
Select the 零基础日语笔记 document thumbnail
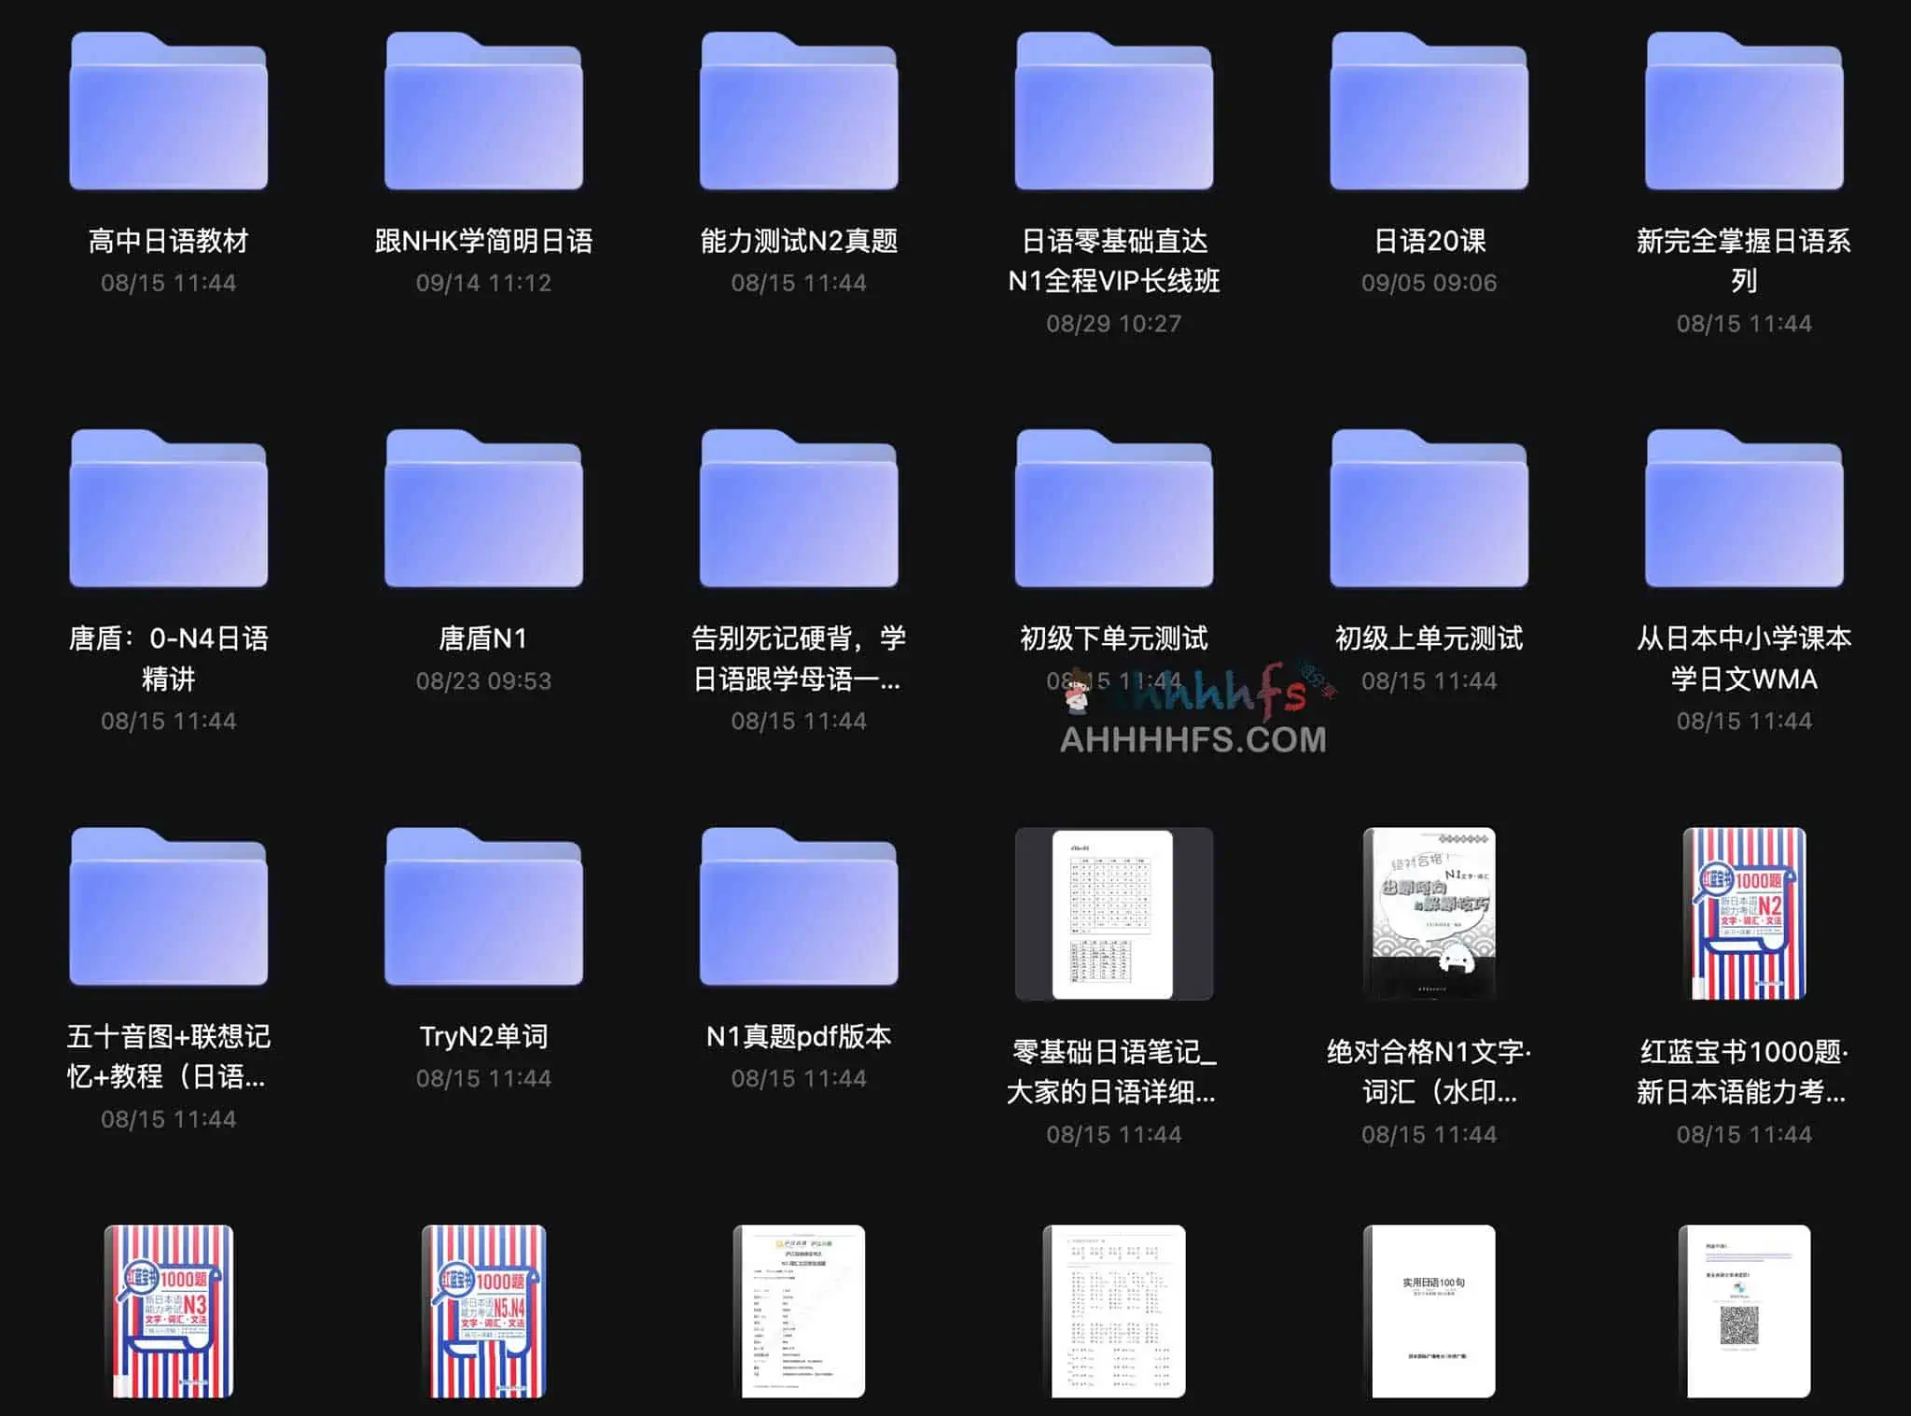[x=1113, y=914]
